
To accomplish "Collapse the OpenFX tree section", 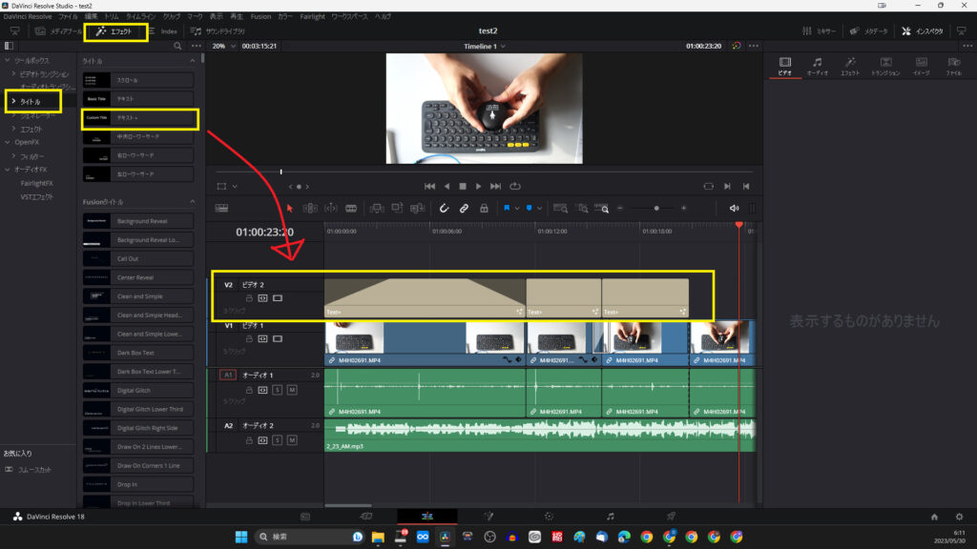I will tap(8, 142).
